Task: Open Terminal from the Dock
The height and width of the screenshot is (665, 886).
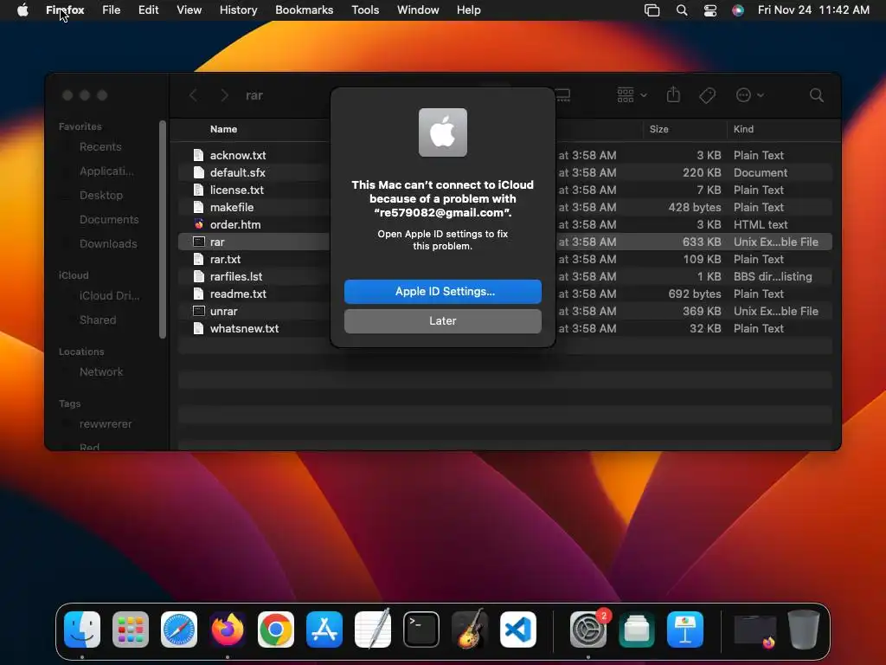Action: coord(421,629)
